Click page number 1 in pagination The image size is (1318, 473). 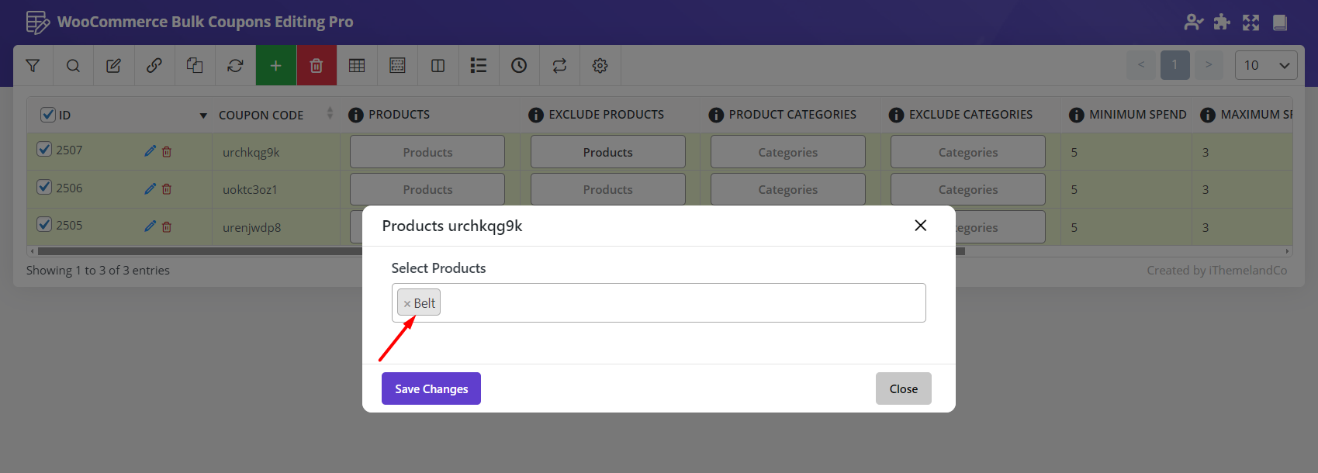[x=1174, y=65]
